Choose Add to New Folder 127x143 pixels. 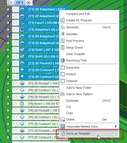coord(79,88)
